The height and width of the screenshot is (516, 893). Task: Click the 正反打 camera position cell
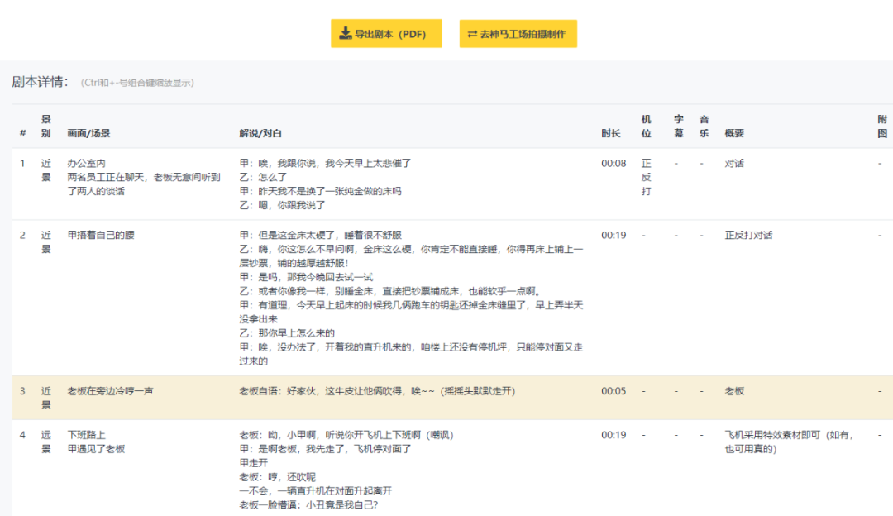point(646,177)
